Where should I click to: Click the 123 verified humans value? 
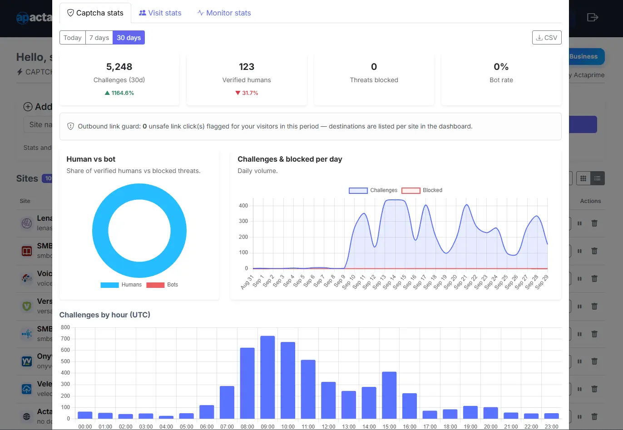point(247,67)
